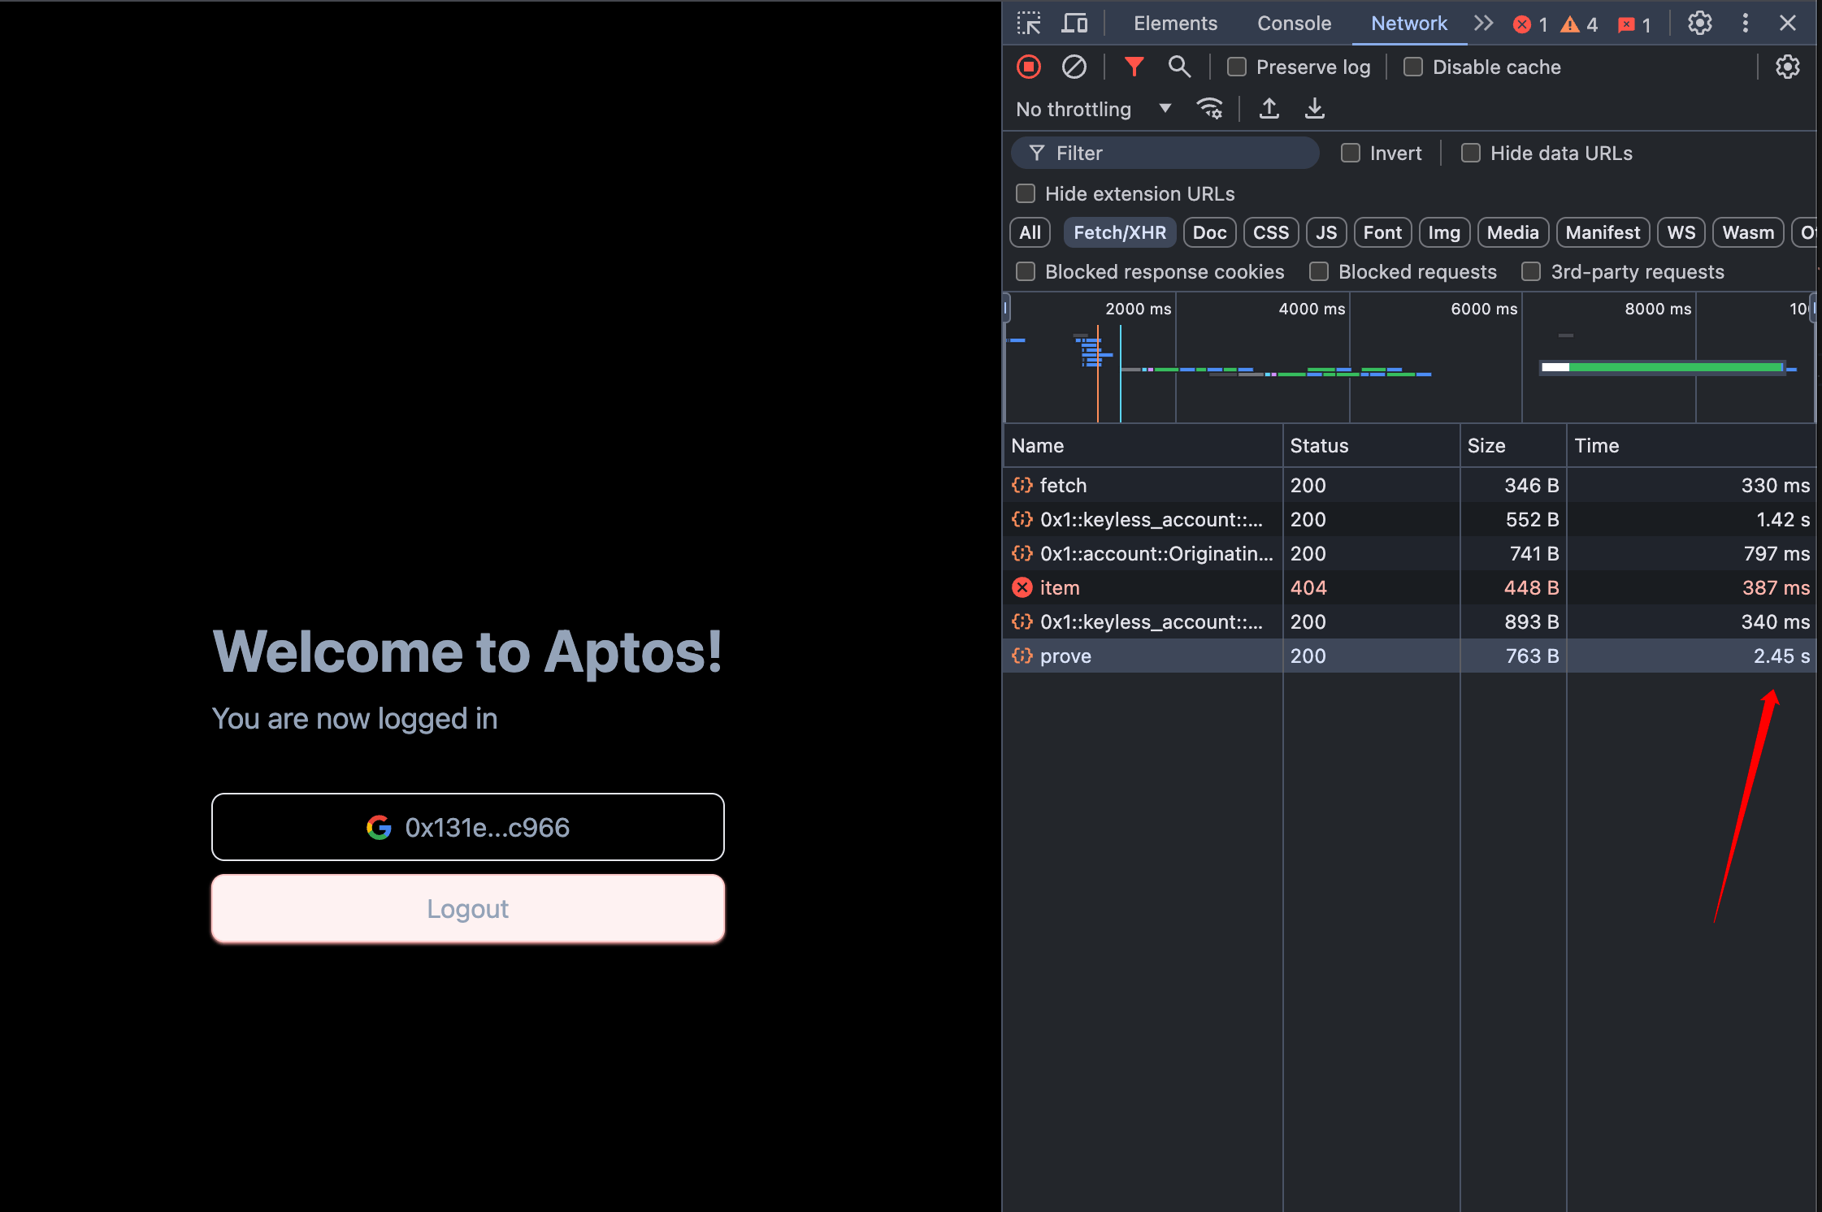Click the warning count triangle badge
The width and height of the screenshot is (1822, 1212).
(1579, 24)
